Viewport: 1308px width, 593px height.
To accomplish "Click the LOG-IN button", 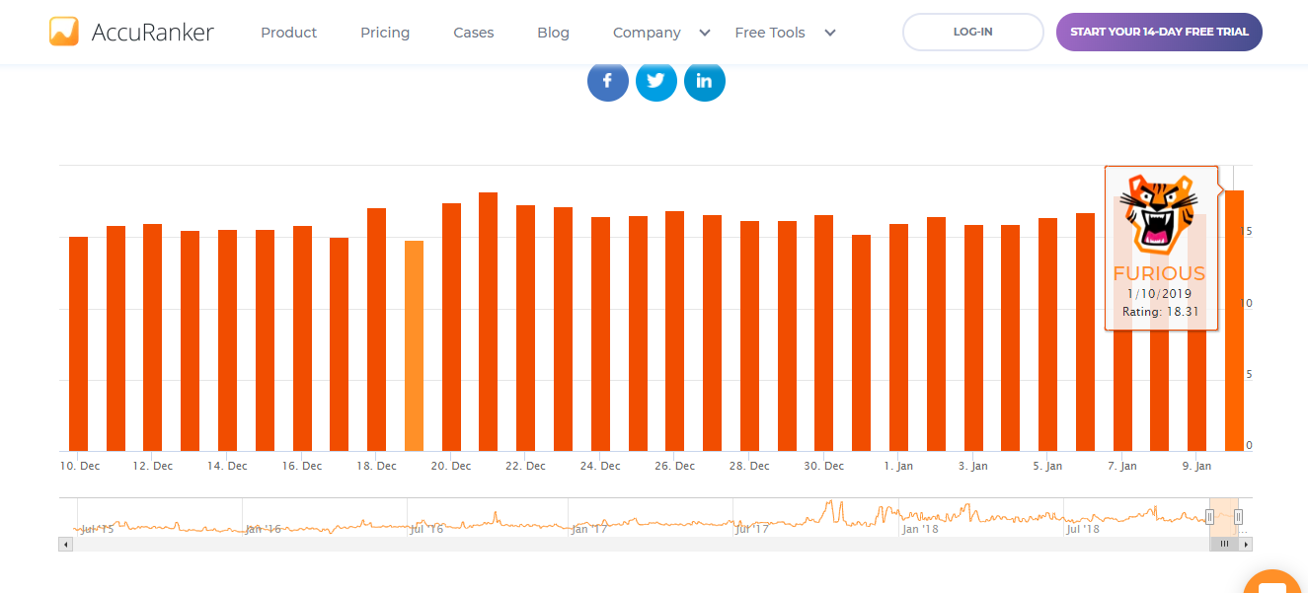I will pos(972,31).
